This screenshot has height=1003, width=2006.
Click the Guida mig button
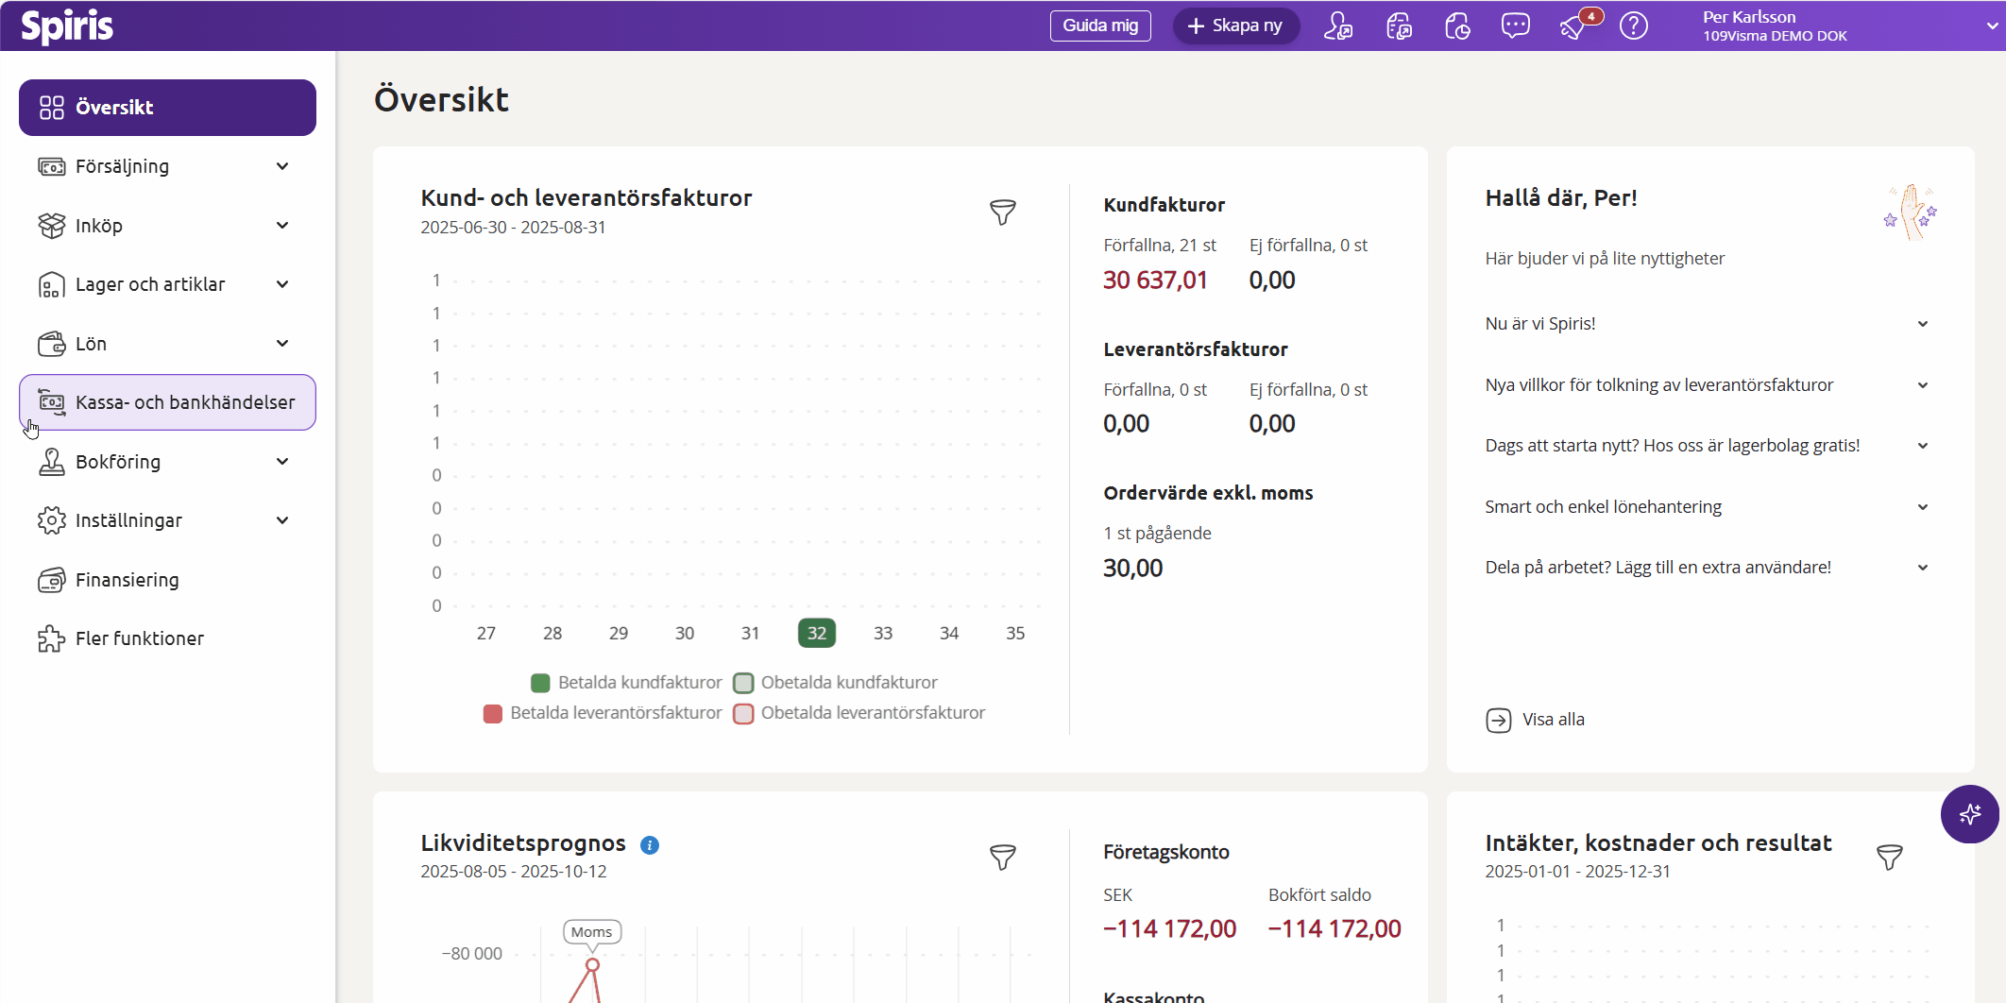(x=1100, y=25)
